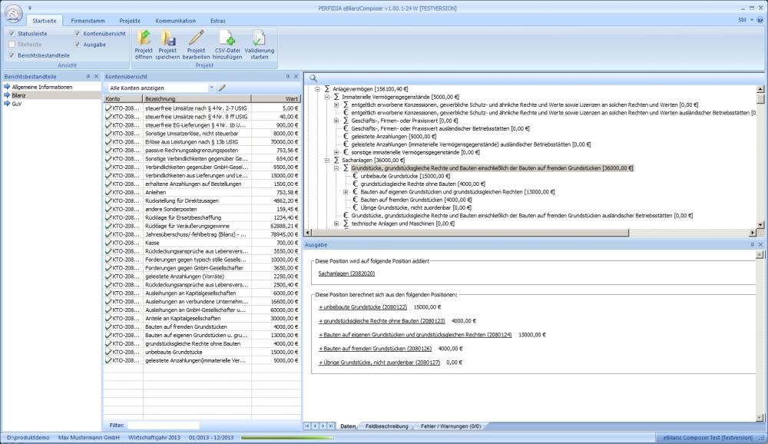This screenshot has height=444, width=768.
Task: Close the Ausgabe panel
Action: 760,244
